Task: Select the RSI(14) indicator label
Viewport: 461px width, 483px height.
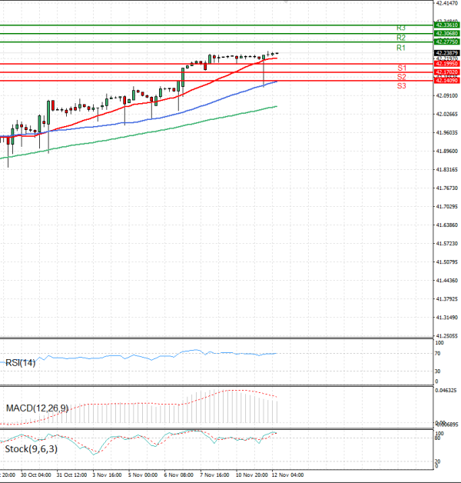Action: pos(22,362)
